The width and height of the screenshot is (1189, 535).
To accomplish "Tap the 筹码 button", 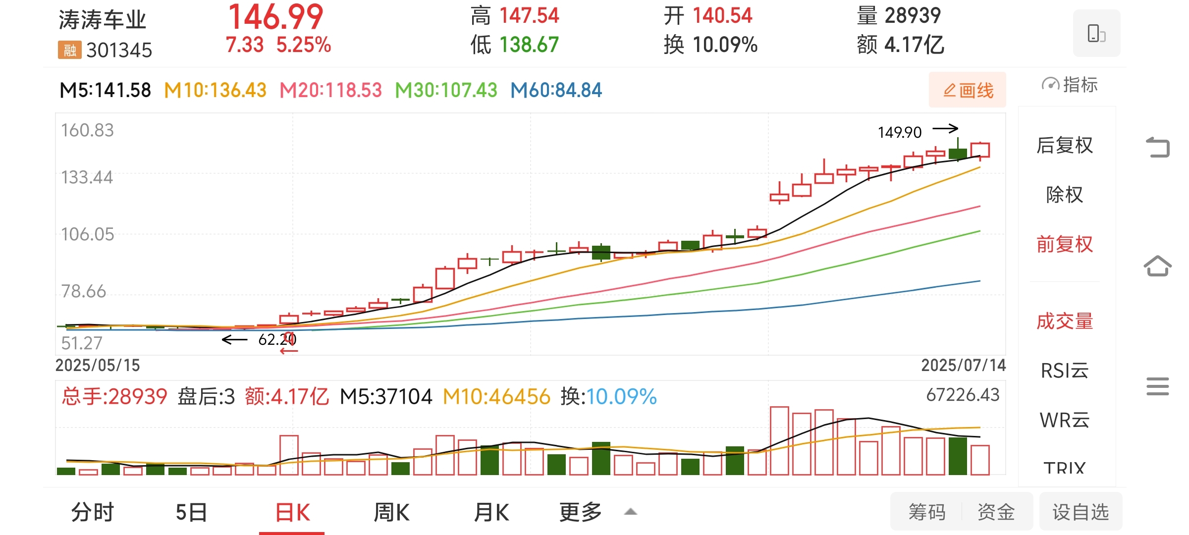I will [927, 512].
